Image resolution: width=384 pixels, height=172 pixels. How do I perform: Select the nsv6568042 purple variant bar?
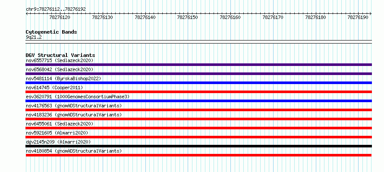pyautogui.click(x=198, y=74)
